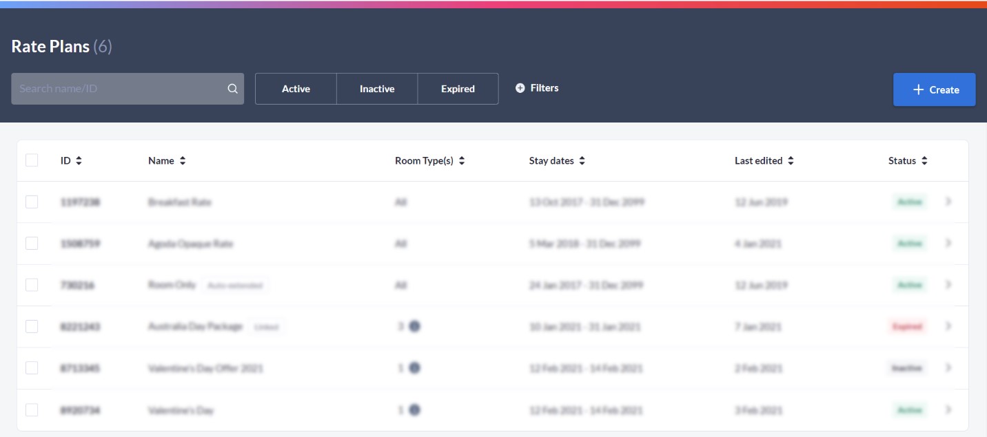Screen dimensions: 987x437
Task: Filter by Active rate plans
Action: [296, 89]
